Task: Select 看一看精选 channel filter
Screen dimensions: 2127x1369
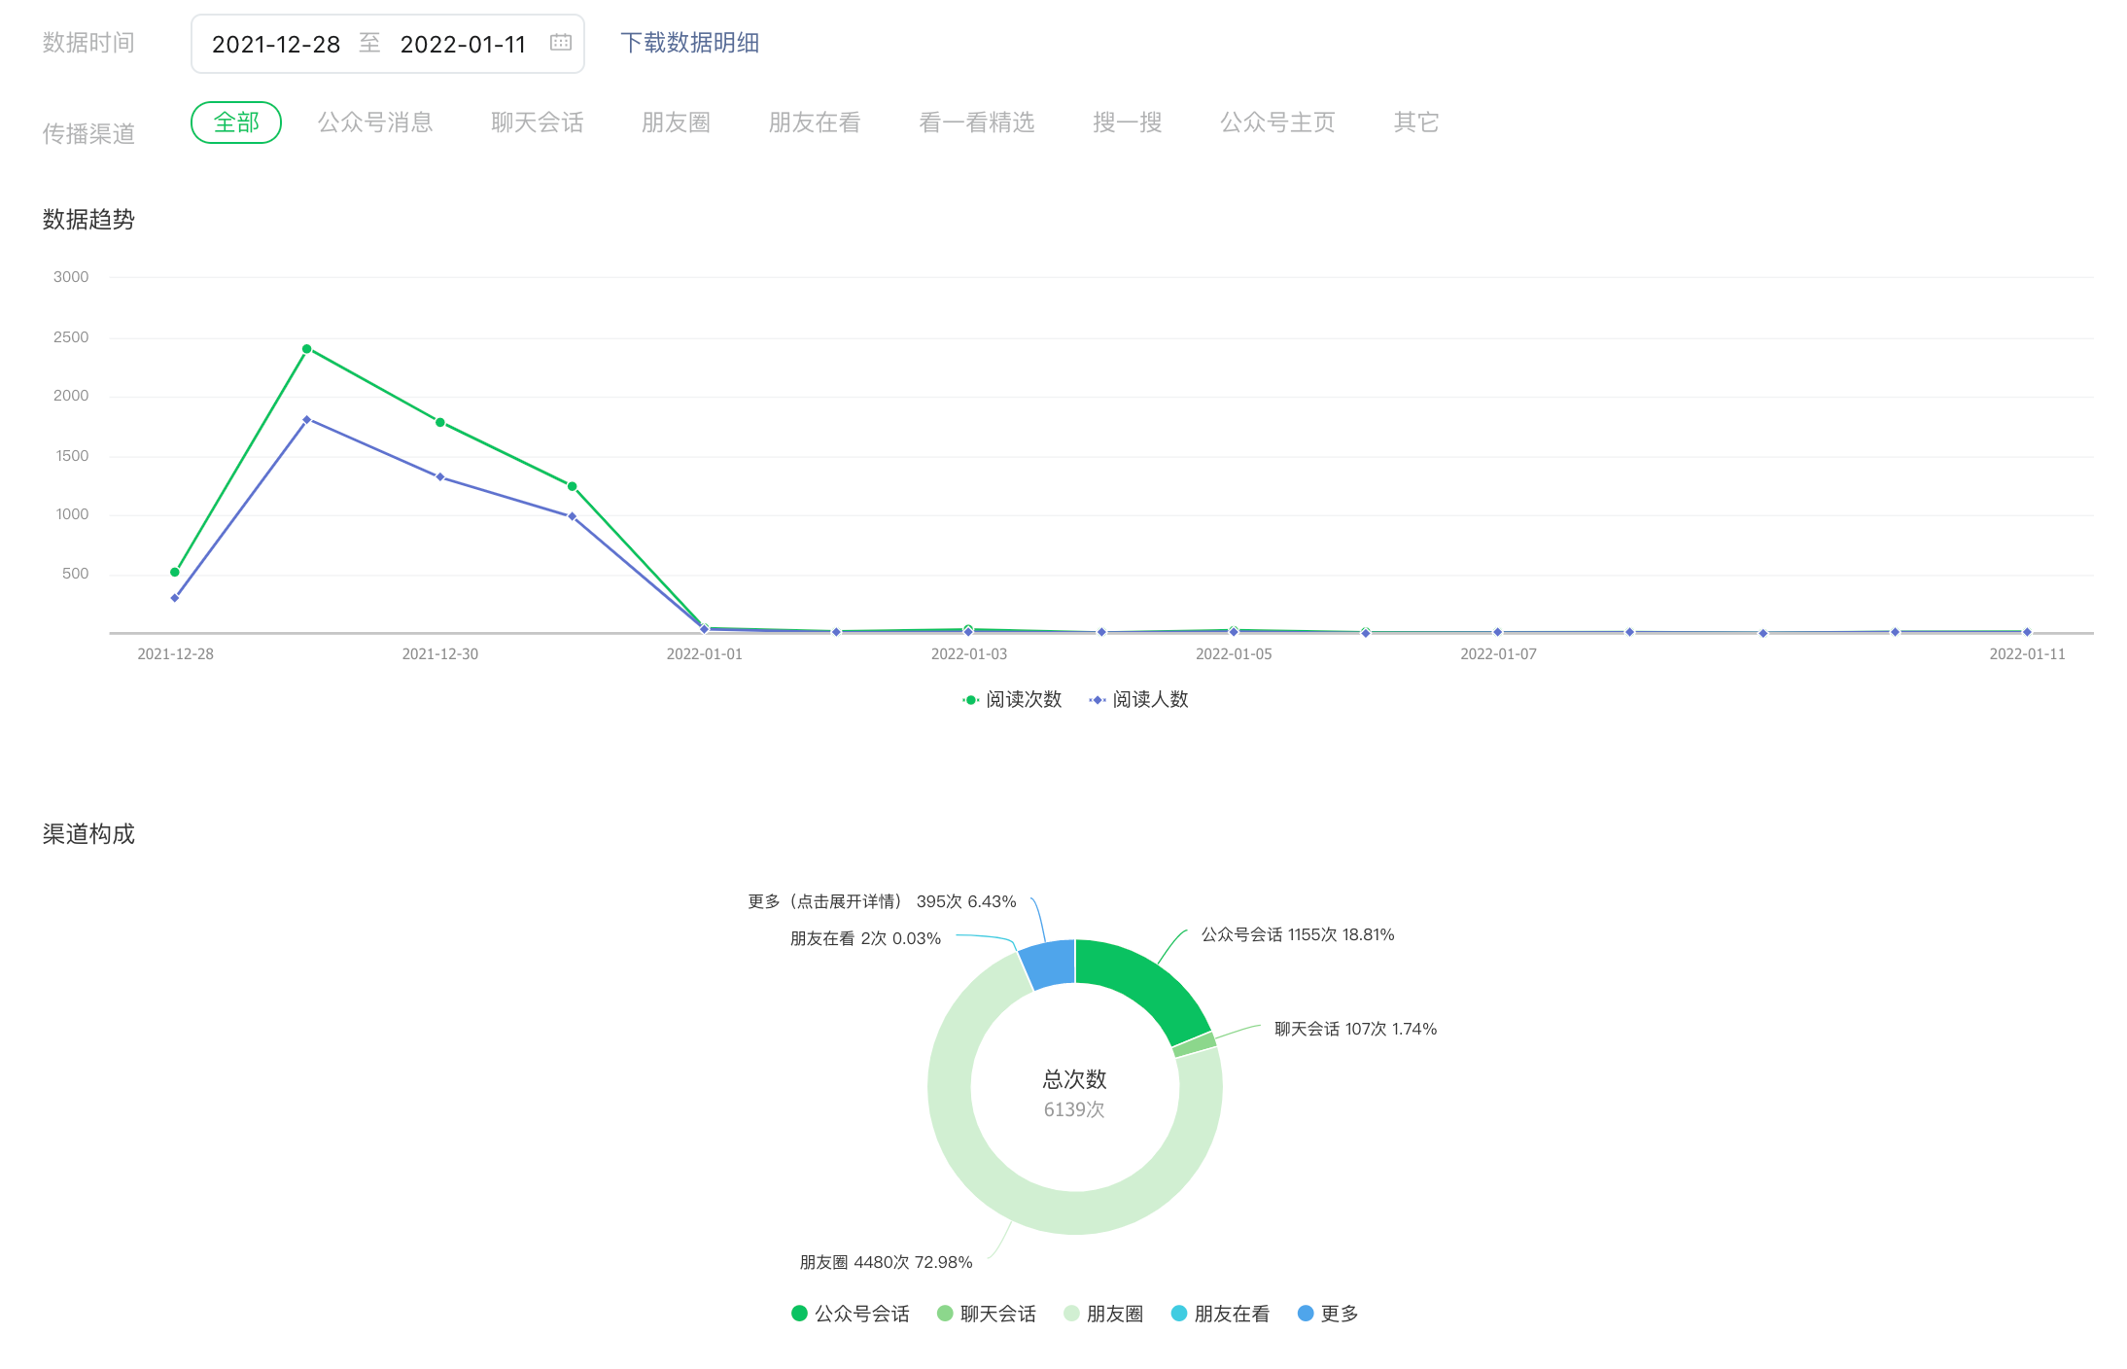Action: (x=976, y=123)
